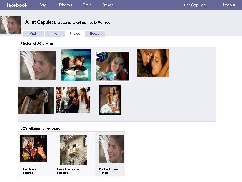Switch to the Boxes profile tab

(x=95, y=34)
